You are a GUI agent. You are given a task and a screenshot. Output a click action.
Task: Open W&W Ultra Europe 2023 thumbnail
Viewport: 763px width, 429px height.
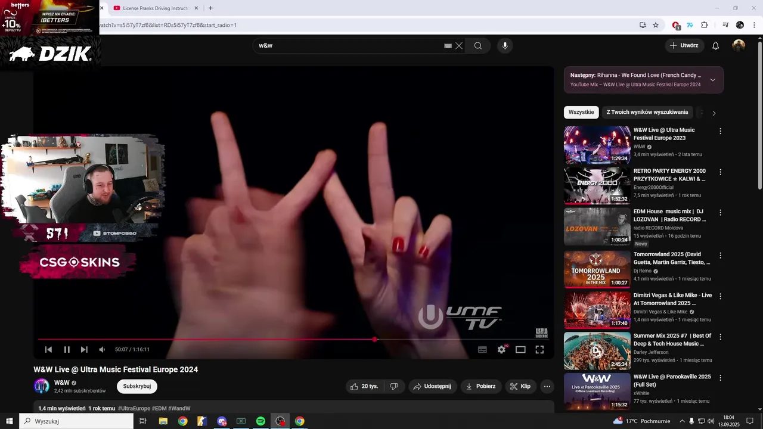pyautogui.click(x=597, y=144)
